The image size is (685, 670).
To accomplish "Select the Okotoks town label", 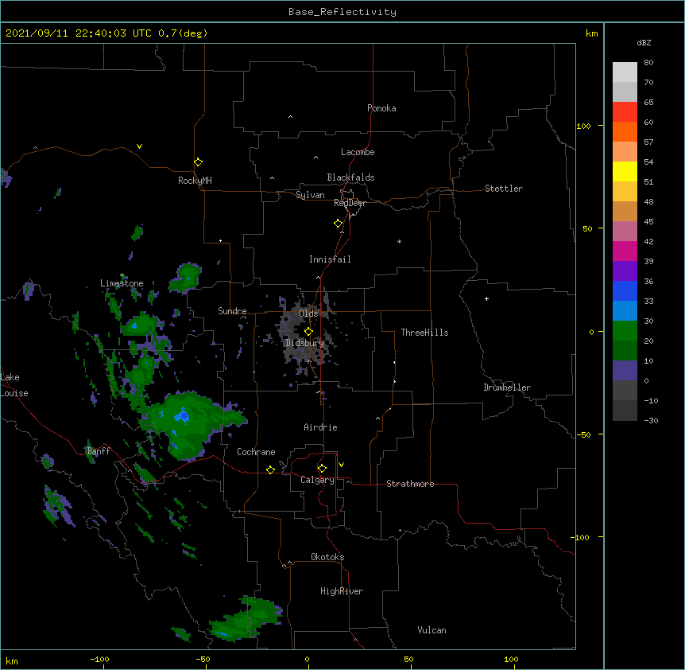I will pyautogui.click(x=327, y=557).
